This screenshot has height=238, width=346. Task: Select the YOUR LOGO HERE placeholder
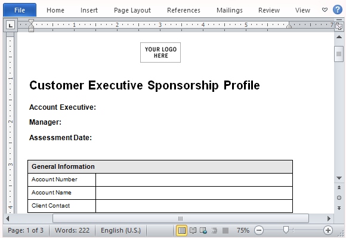pyautogui.click(x=160, y=52)
